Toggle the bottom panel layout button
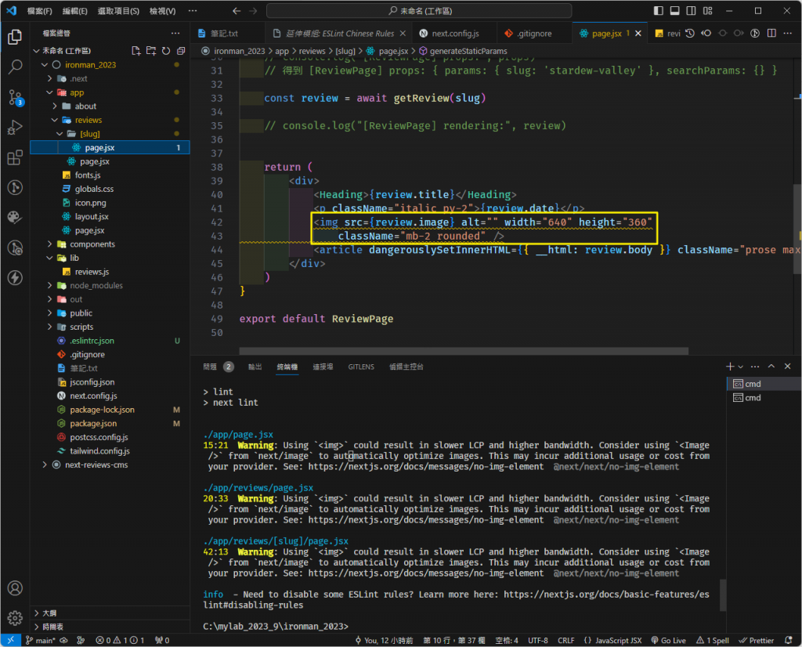The image size is (802, 647). coord(674,11)
